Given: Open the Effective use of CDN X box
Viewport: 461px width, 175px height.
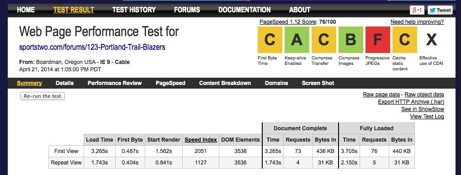Looking at the screenshot, I should click(x=432, y=39).
